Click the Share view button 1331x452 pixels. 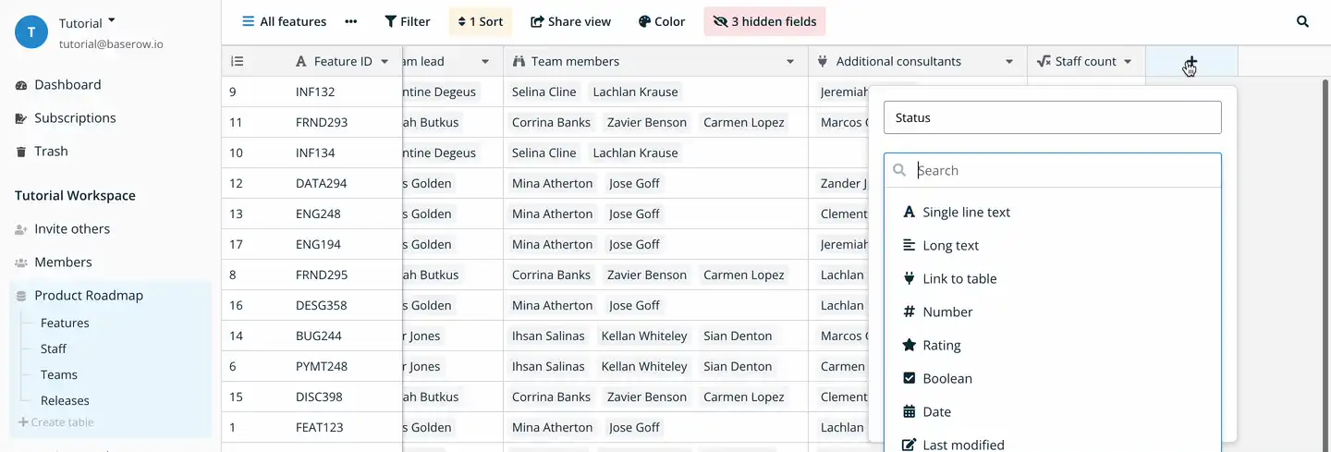tap(570, 21)
